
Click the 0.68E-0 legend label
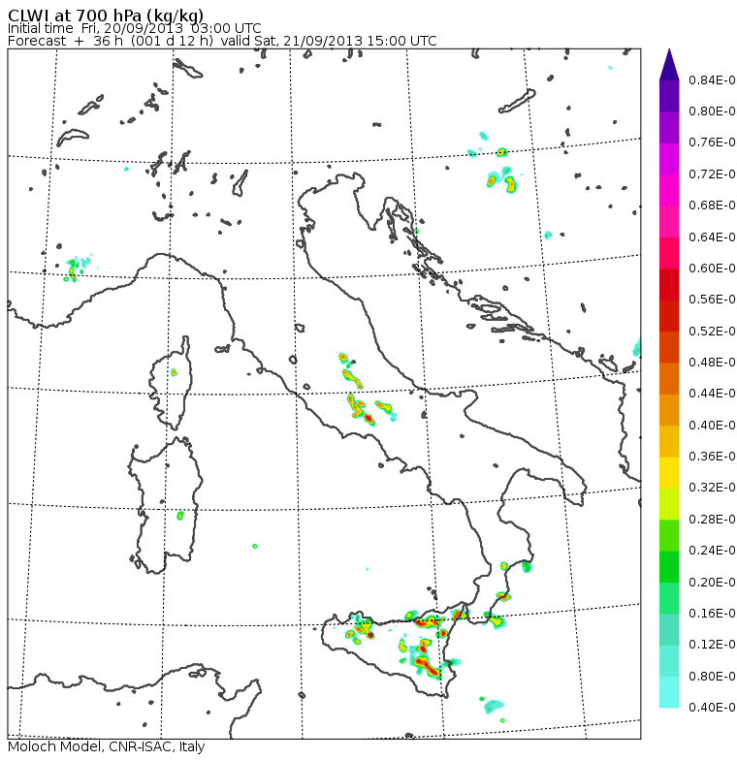tap(712, 206)
